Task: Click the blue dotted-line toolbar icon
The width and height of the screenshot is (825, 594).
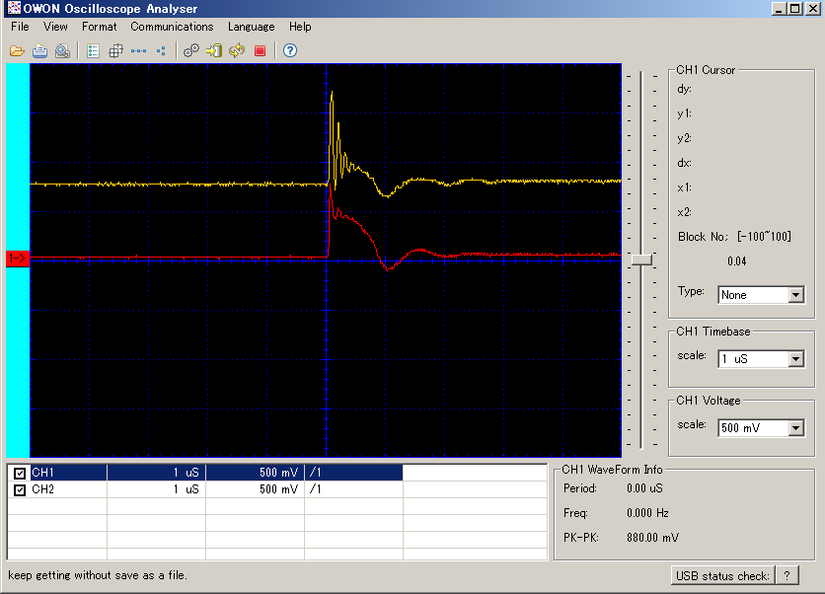Action: 138,51
